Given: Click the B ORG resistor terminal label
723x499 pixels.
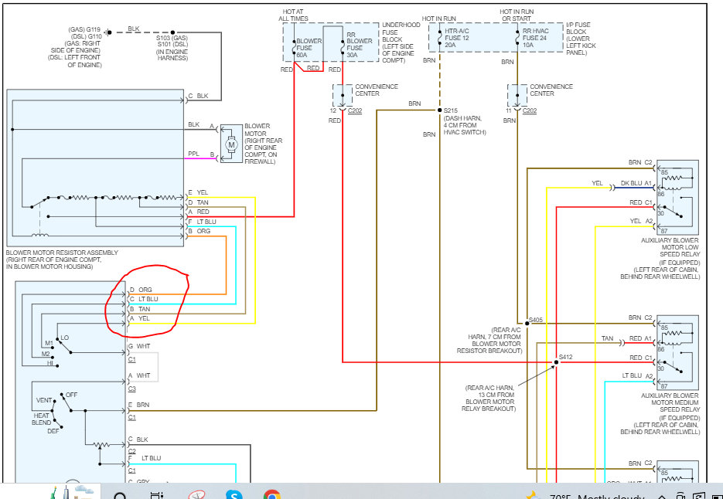Looking at the screenshot, I should (x=200, y=231).
